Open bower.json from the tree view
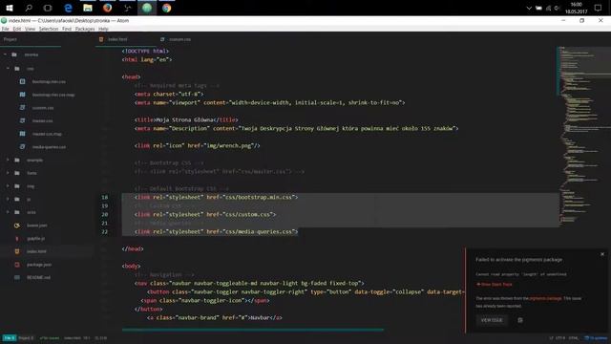Viewport: 611px width, 344px height. pos(37,226)
